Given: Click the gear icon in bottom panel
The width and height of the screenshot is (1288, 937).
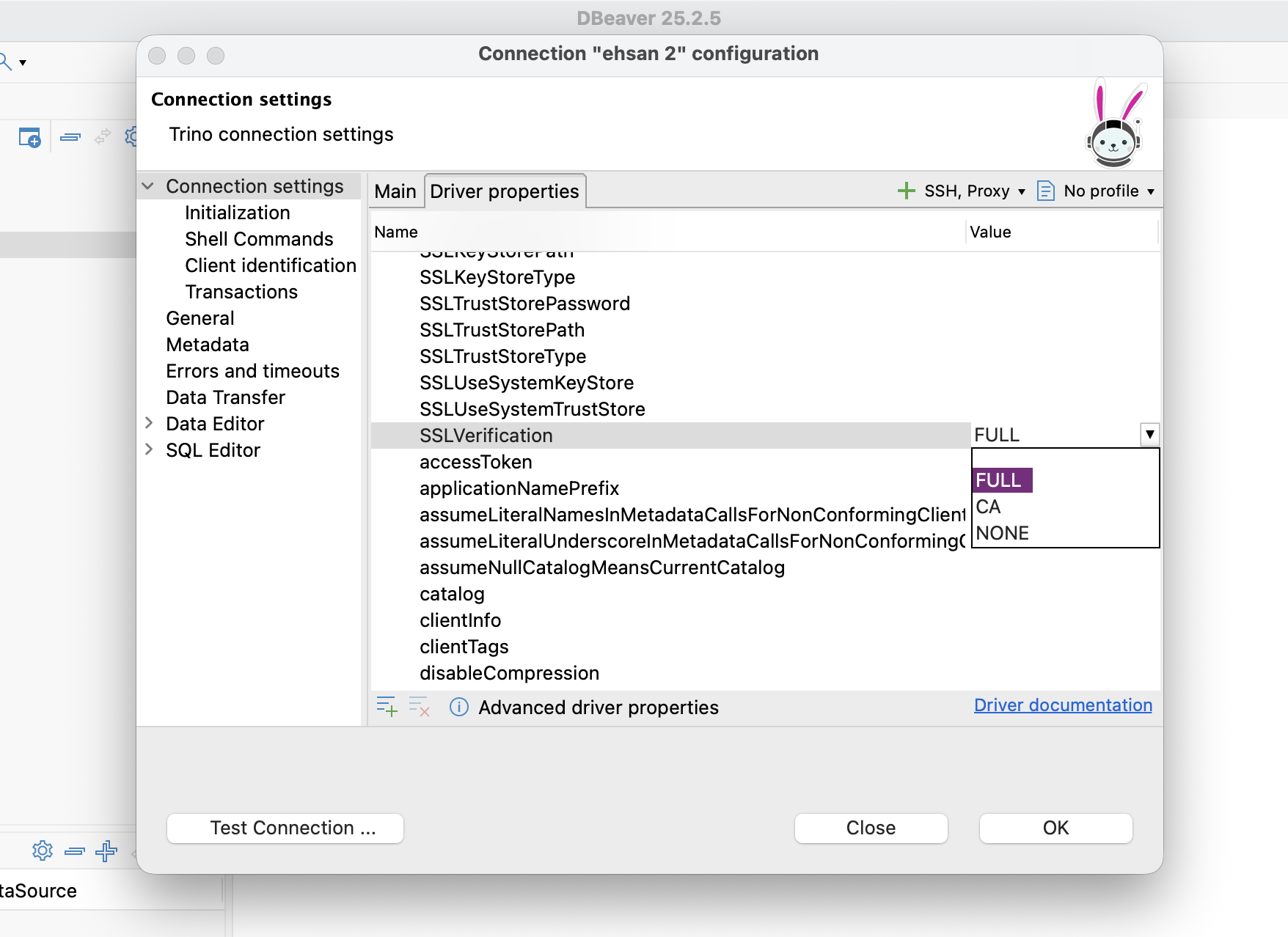Looking at the screenshot, I should [43, 850].
